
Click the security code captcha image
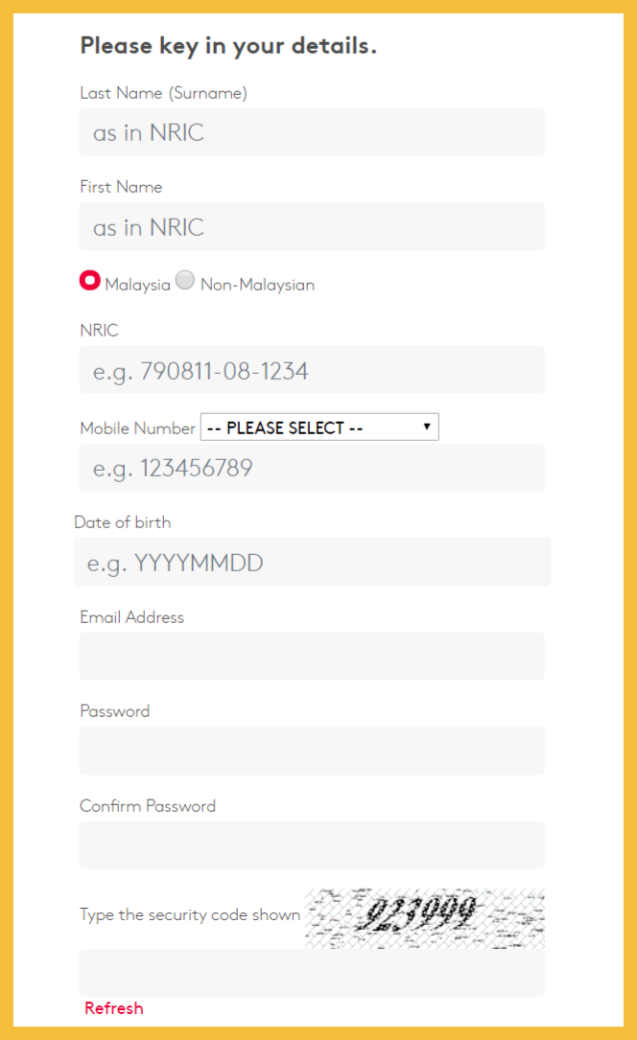424,917
